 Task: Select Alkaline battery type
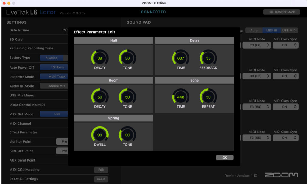pos(52,58)
